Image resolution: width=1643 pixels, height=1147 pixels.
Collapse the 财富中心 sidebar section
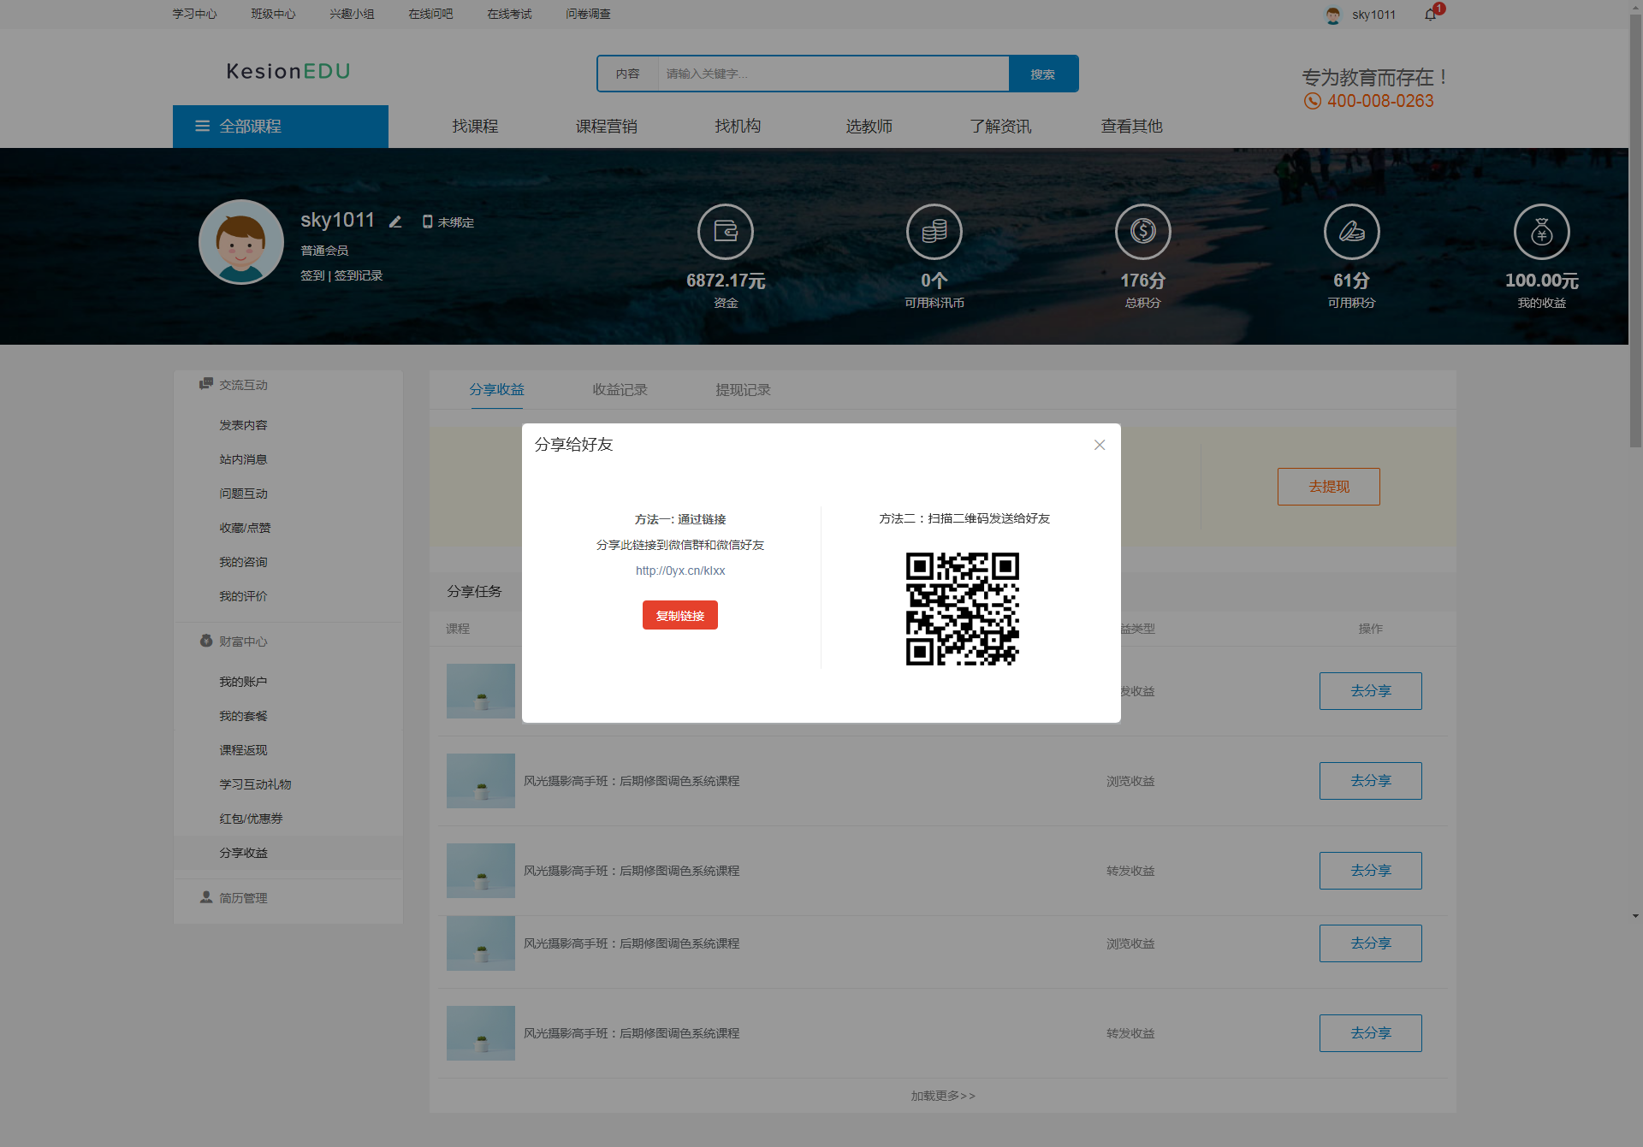(243, 641)
